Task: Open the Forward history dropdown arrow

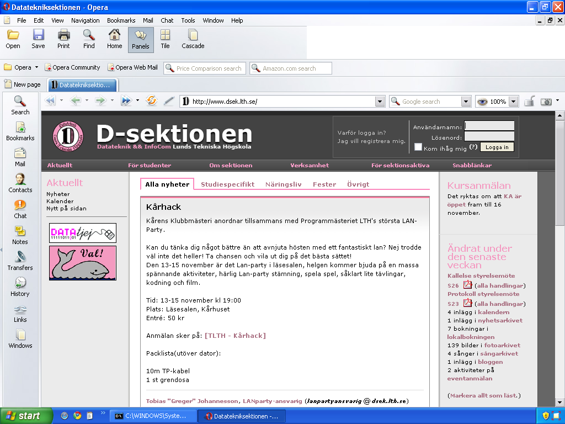Action: tap(112, 100)
